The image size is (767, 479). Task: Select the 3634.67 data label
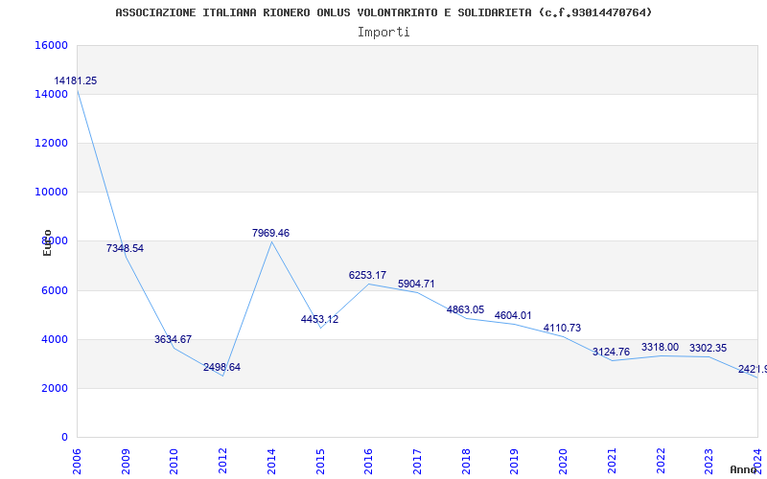pos(174,339)
